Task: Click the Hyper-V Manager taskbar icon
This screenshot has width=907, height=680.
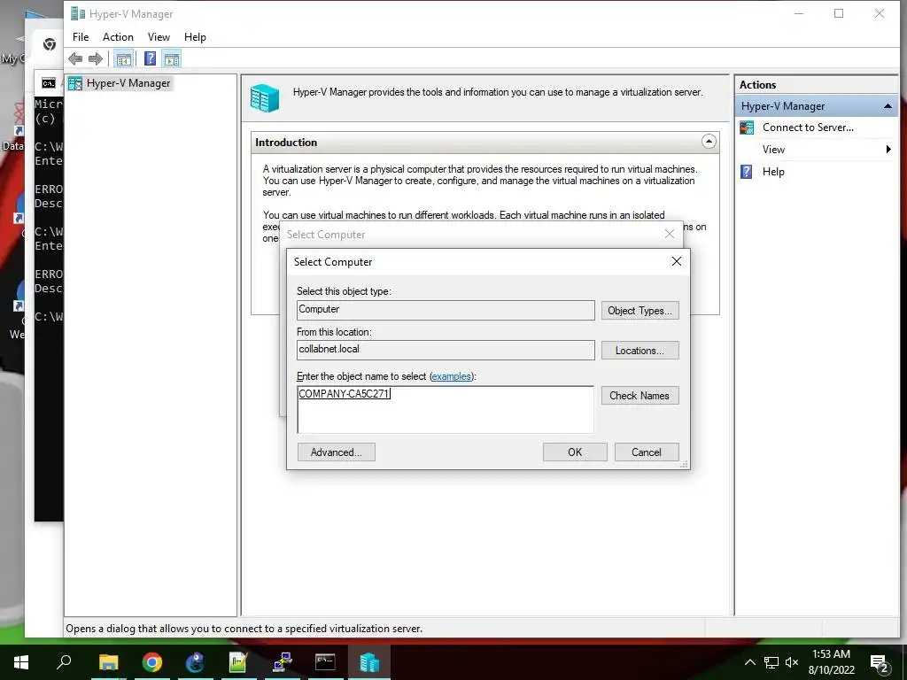Action: coord(368,662)
